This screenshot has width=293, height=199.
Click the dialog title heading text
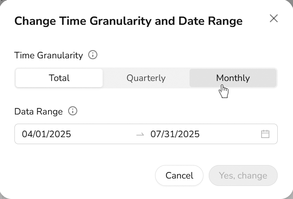(128, 21)
